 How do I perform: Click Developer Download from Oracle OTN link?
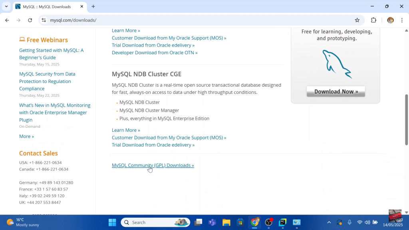pos(155,53)
